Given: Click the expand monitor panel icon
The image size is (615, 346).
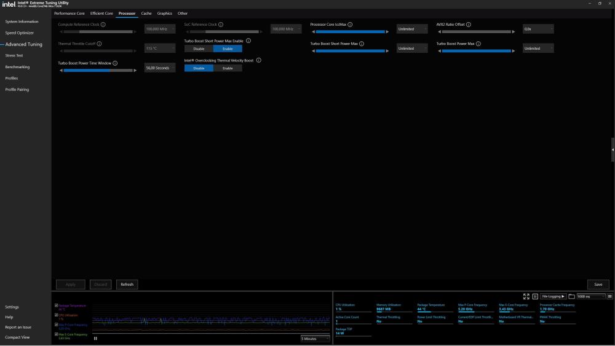Looking at the screenshot, I should pos(526,296).
